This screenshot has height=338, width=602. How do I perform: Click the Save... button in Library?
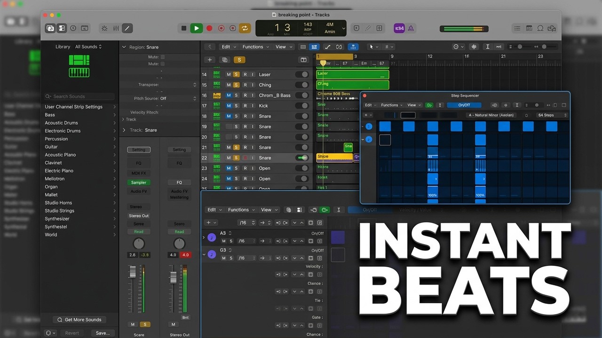(103, 333)
